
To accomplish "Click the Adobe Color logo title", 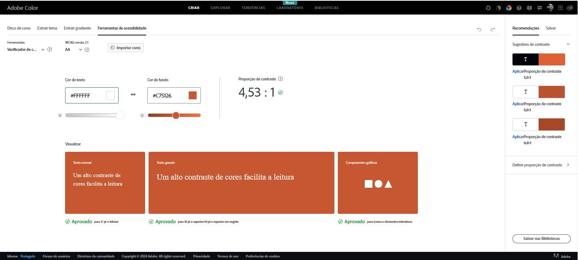I will [x=23, y=8].
